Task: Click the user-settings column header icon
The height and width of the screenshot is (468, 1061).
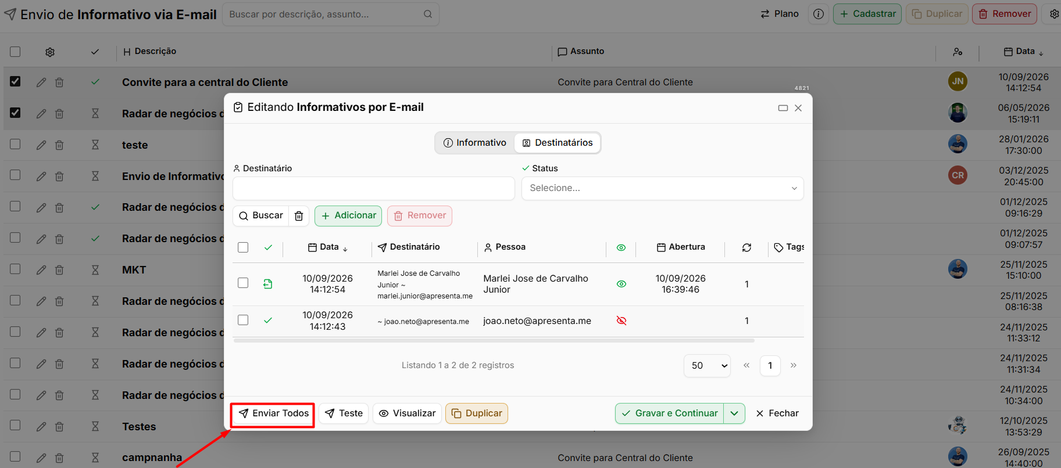Action: [958, 52]
